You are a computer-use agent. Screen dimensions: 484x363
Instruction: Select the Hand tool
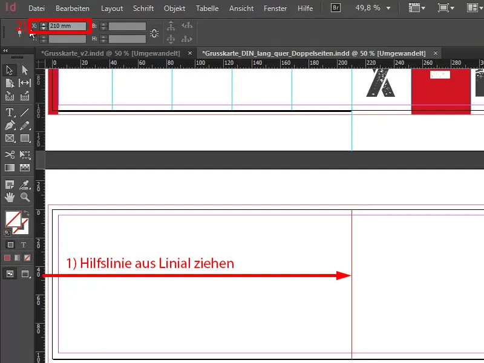click(10, 197)
